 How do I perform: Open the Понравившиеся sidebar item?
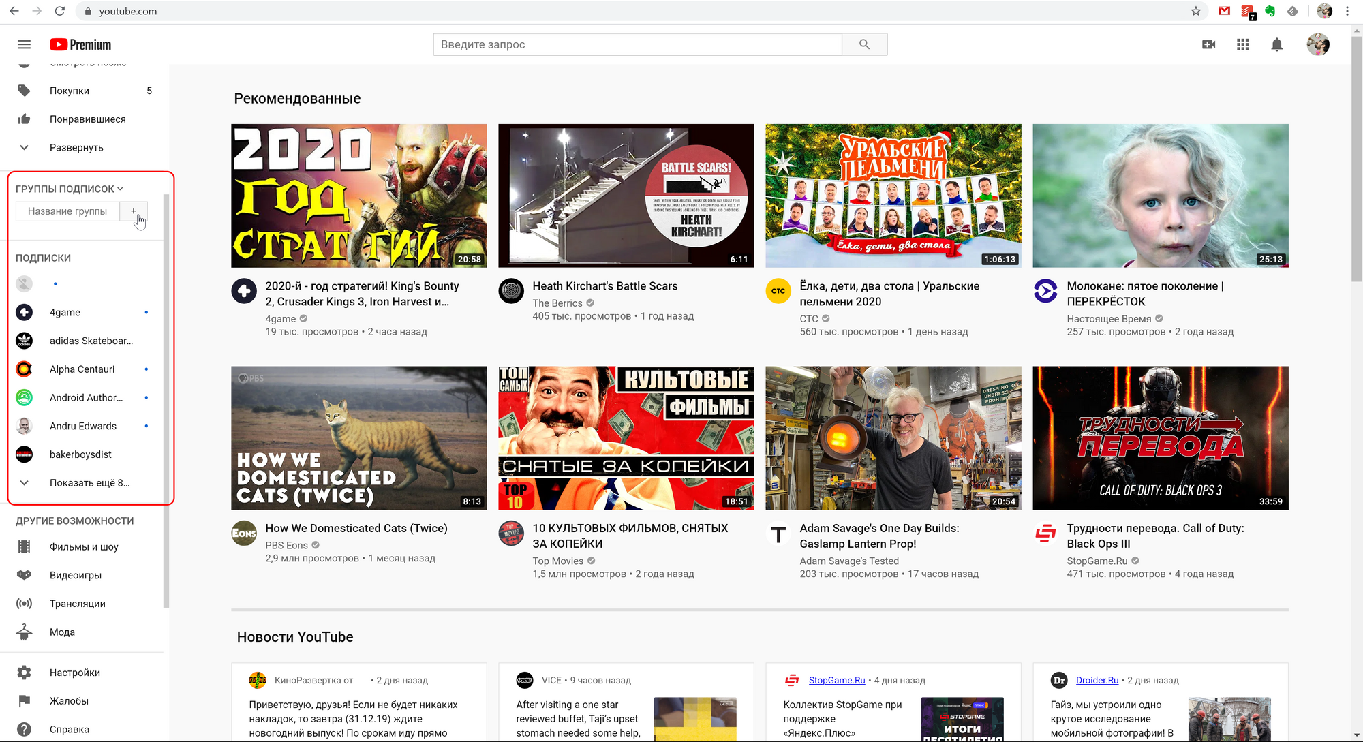tap(87, 119)
